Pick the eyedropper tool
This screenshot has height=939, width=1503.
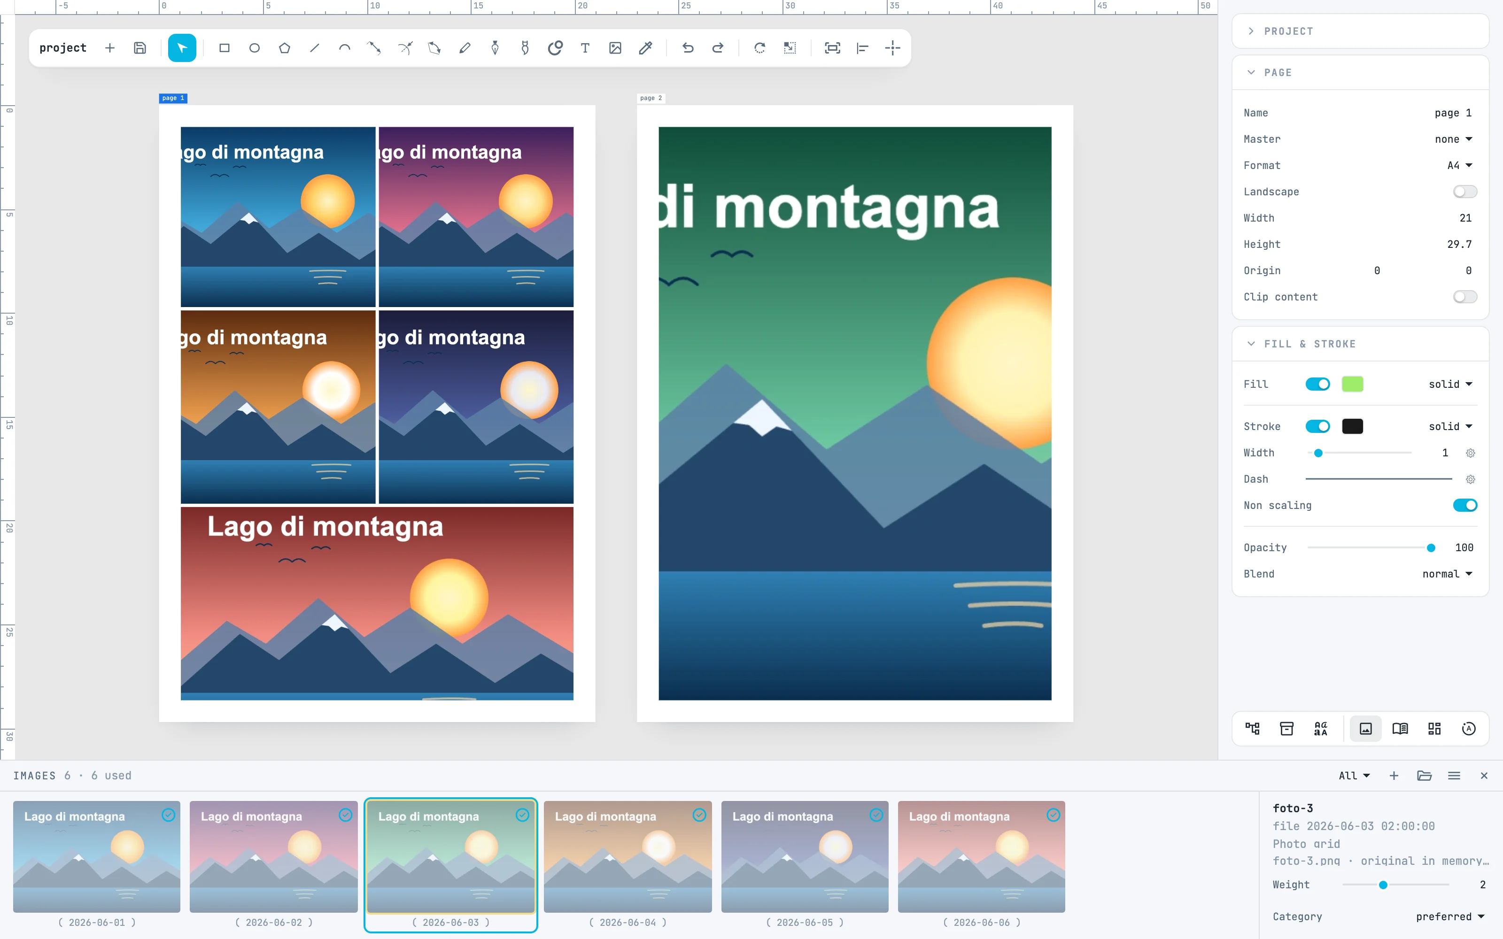coord(645,48)
